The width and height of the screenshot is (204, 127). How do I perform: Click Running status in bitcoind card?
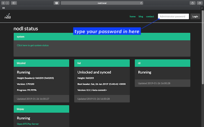pyautogui.click(x=23, y=72)
